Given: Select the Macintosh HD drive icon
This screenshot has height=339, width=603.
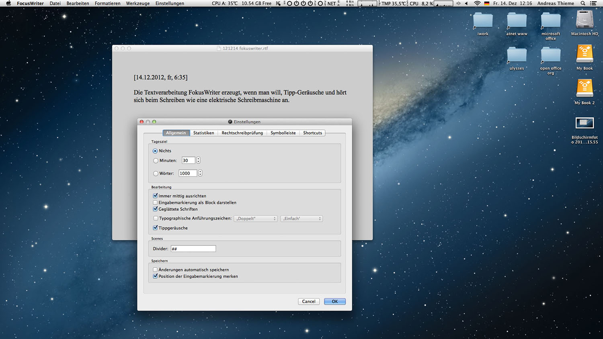Looking at the screenshot, I should coord(585,20).
